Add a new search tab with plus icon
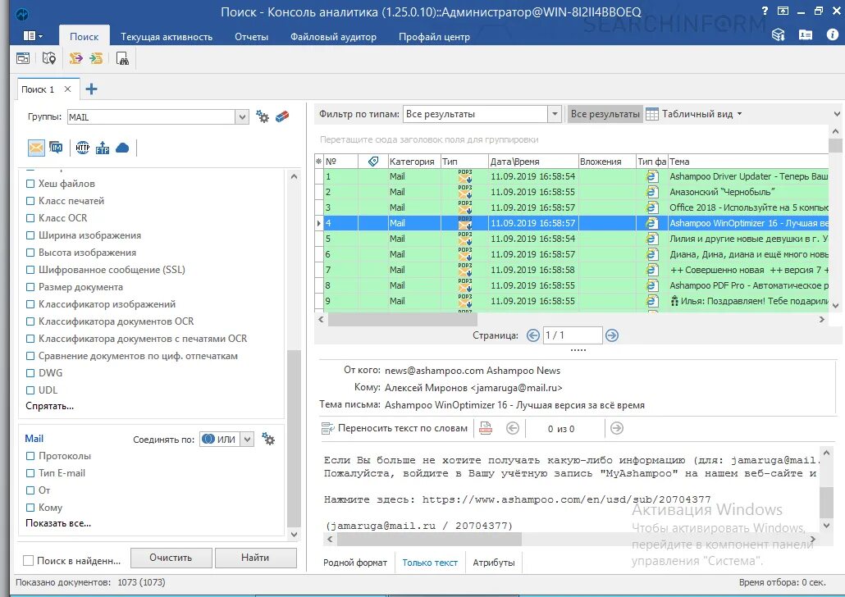This screenshot has height=597, width=845. pos(92,89)
